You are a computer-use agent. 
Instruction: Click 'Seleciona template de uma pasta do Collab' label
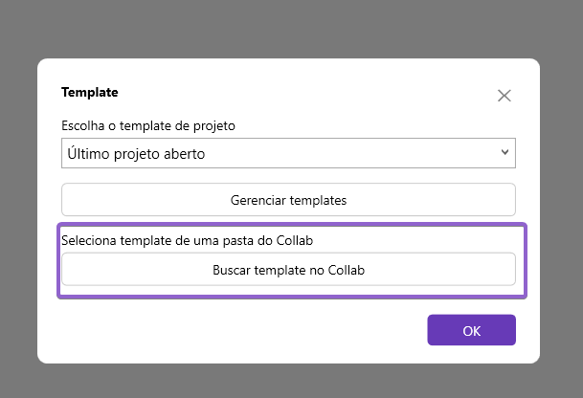pyautogui.click(x=187, y=240)
